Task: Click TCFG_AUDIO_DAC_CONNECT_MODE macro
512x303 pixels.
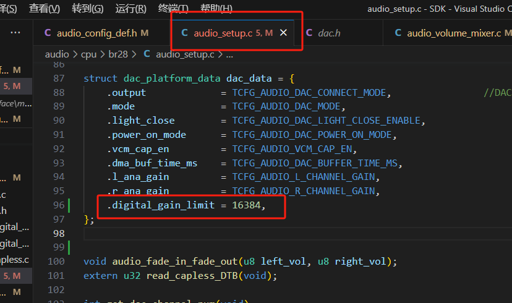Action: 309,93
